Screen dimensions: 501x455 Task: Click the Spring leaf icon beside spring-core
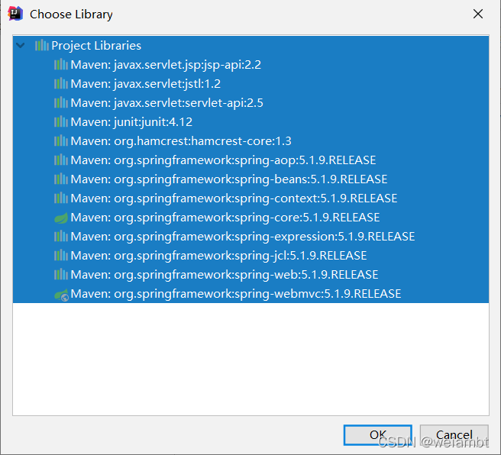point(60,218)
